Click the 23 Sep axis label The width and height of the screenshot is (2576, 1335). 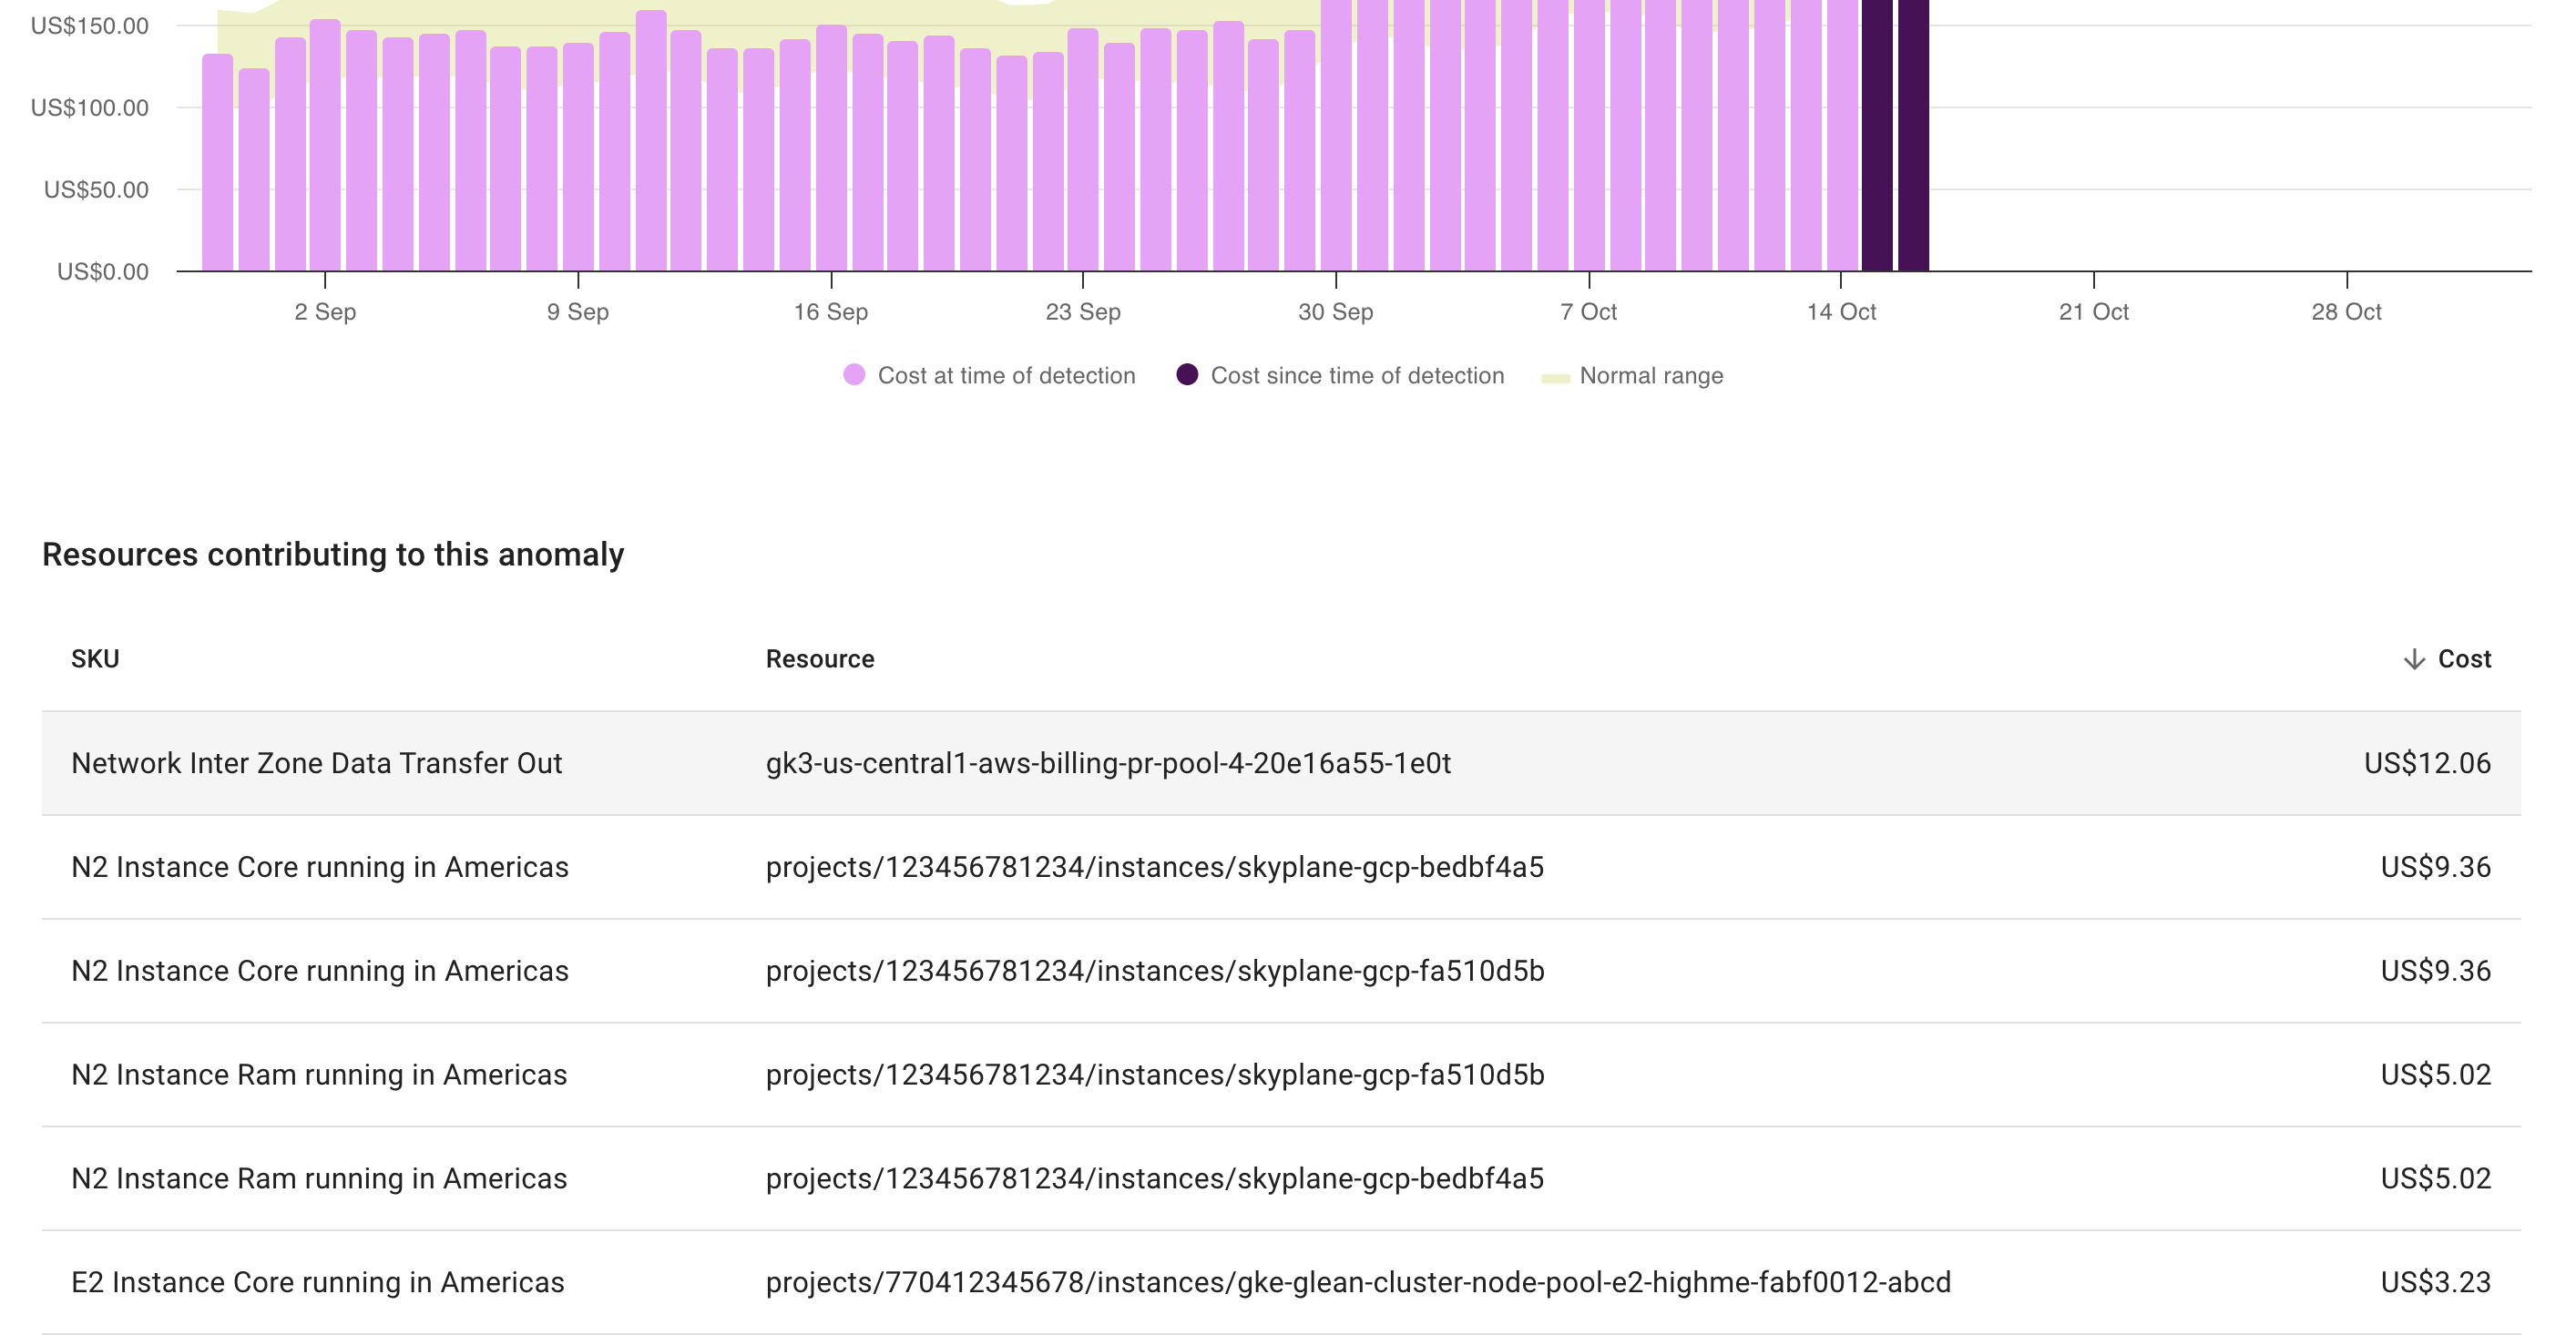1083,312
